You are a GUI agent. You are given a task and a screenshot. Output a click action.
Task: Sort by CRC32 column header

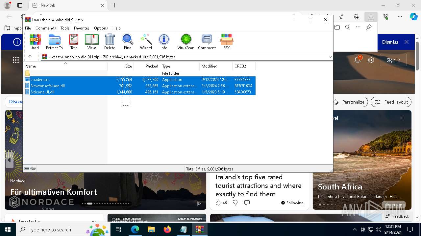tap(244, 66)
